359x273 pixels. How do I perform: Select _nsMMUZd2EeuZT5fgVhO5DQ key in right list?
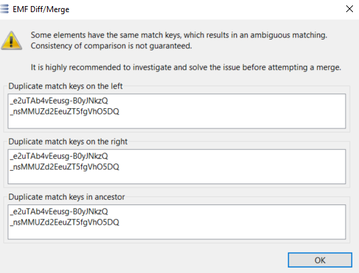point(64,167)
